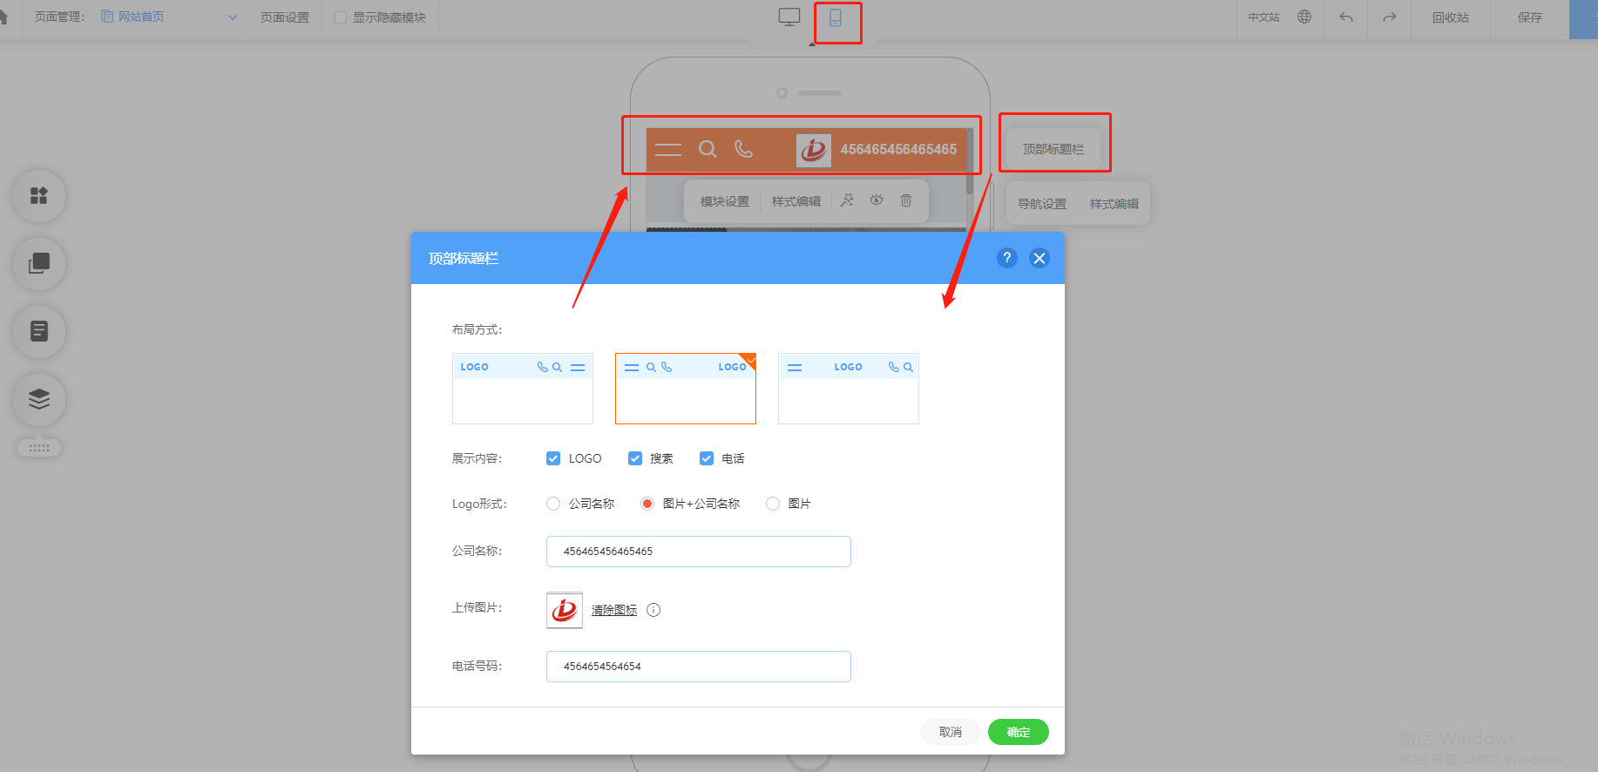Select the 公司名称 logo radio option
The width and height of the screenshot is (1598, 772).
tap(553, 504)
